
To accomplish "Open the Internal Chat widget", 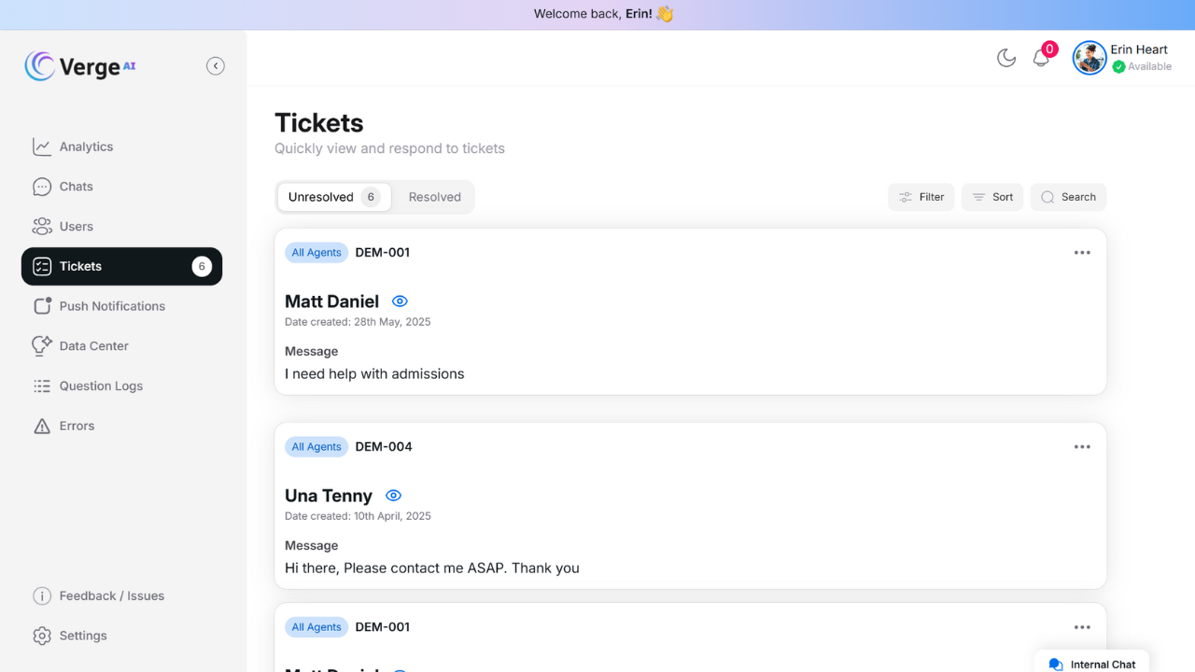I will tap(1092, 662).
